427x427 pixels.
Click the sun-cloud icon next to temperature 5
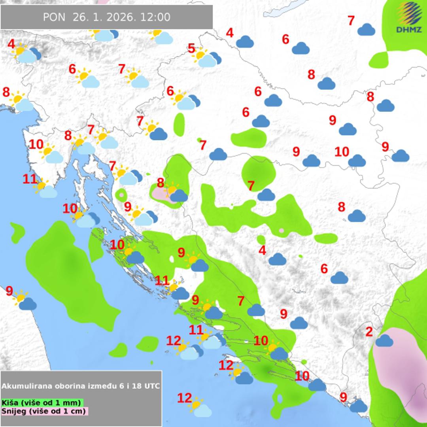tap(208, 58)
